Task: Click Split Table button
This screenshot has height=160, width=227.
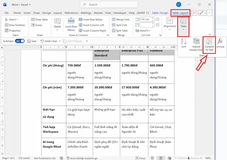Action: pos(120,30)
